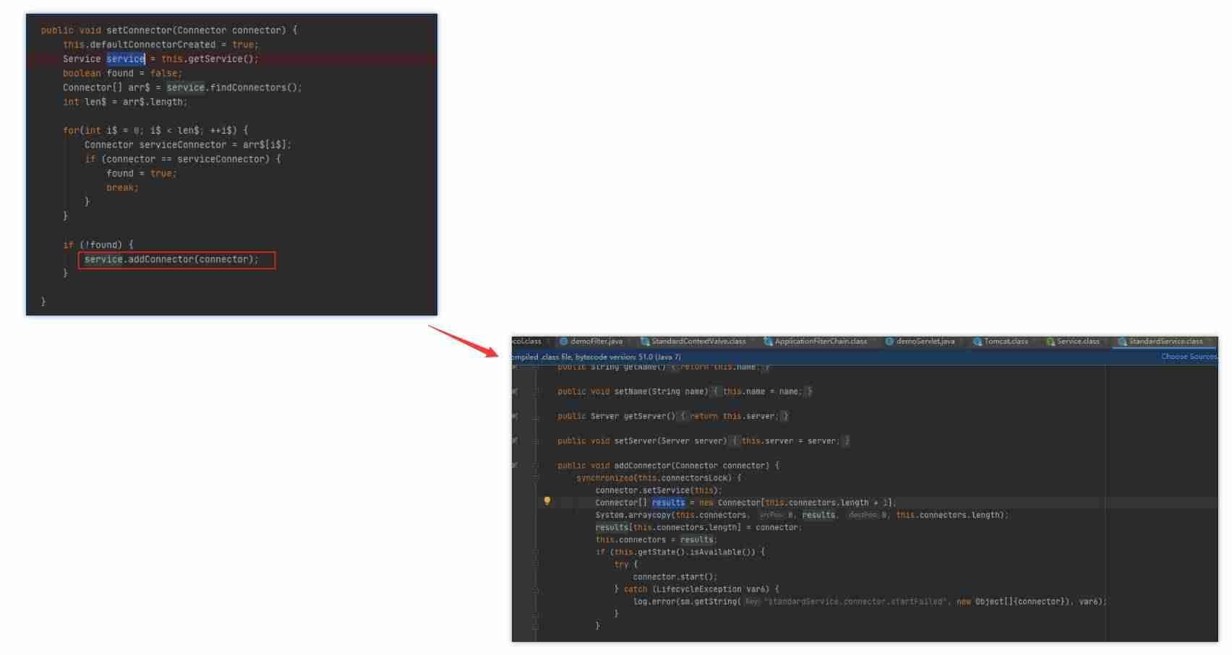Click 'setName(String name)' method signature

click(662, 391)
